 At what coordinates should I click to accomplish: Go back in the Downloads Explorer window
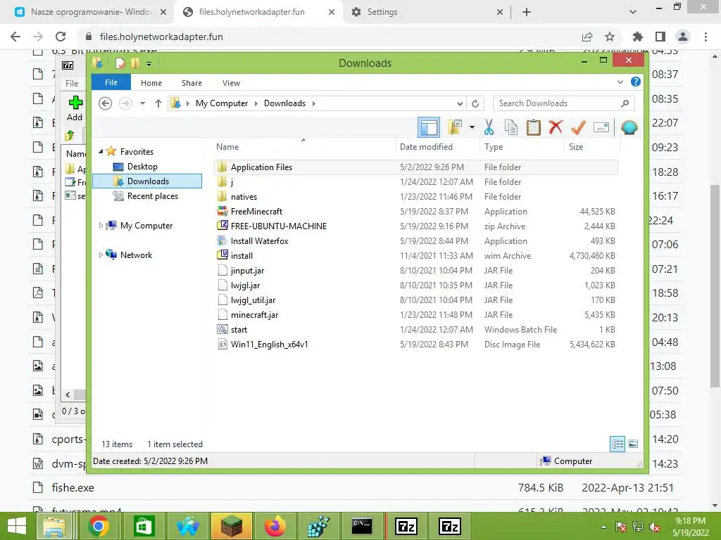106,103
